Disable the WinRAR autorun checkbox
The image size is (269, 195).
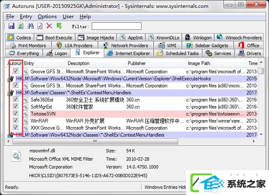click(15, 120)
